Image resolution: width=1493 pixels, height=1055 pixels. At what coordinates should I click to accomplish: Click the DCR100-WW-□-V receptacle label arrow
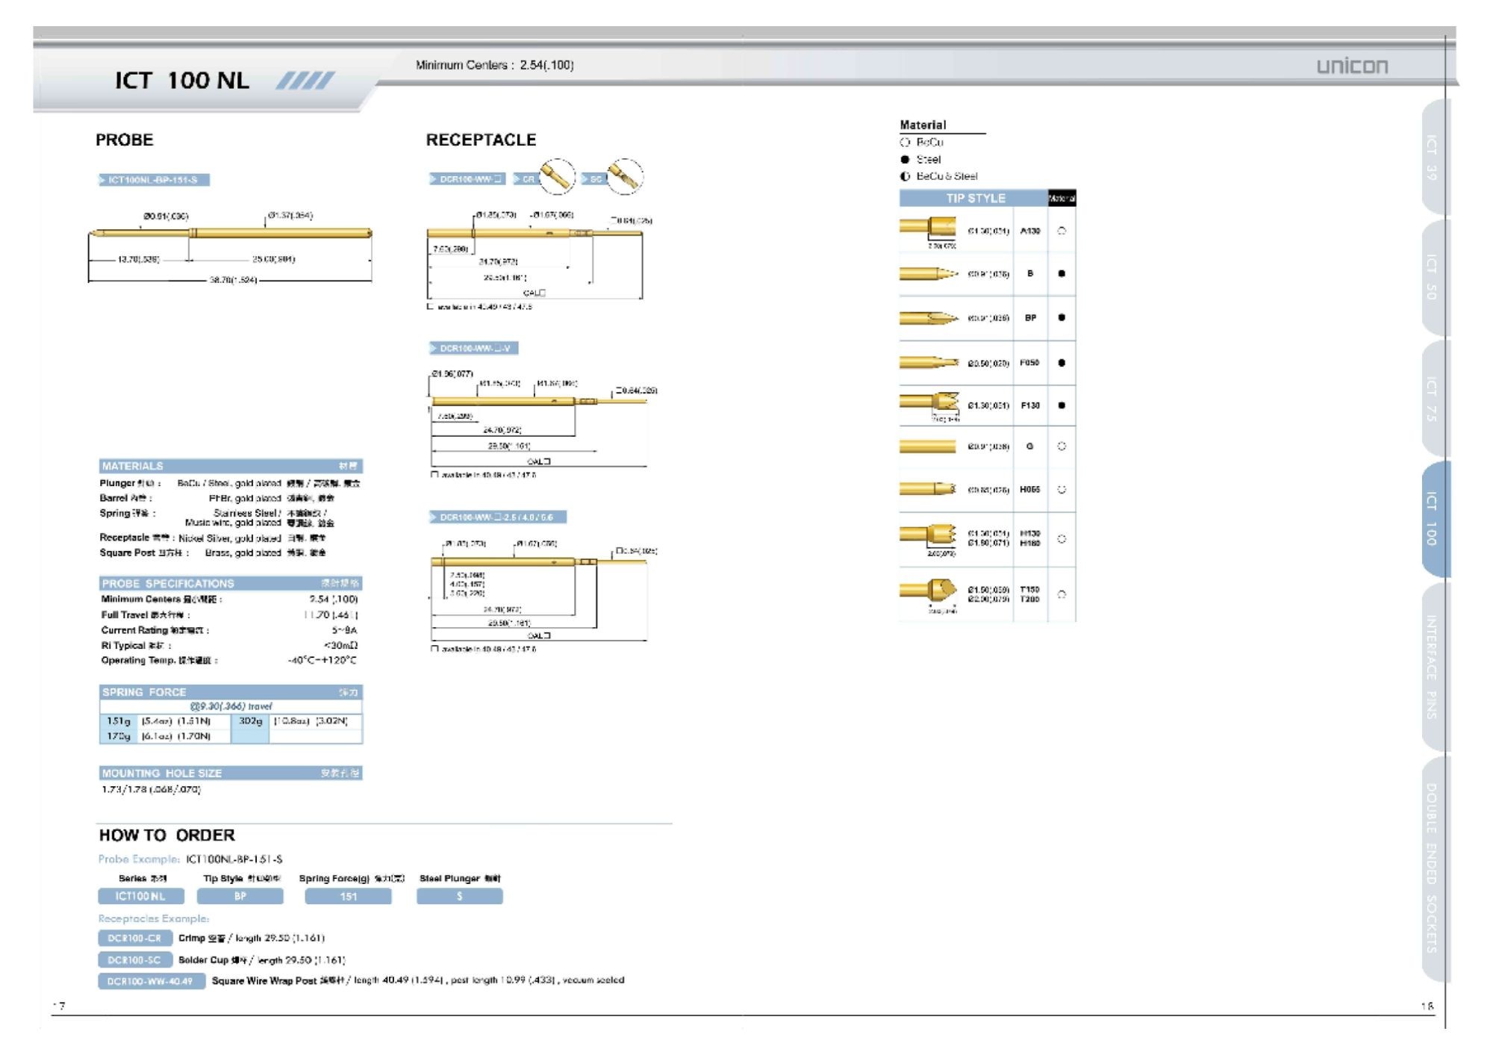pos(434,348)
